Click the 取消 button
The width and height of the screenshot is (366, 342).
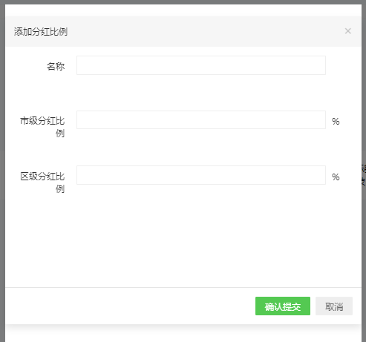(334, 306)
